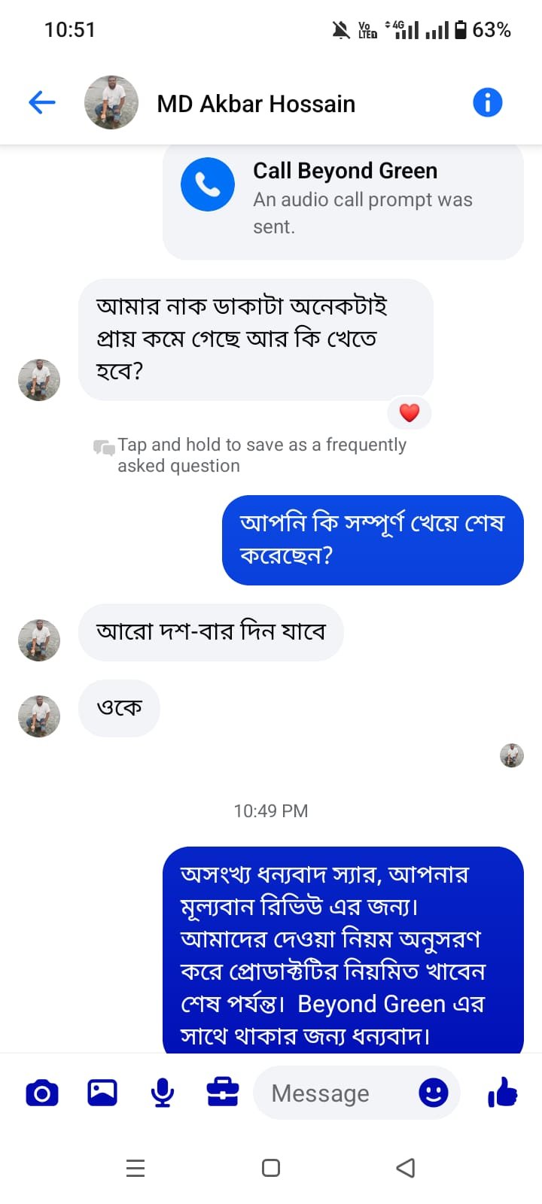542x1204 pixels.
Task: Open the briefcase business tools icon
Action: coord(223,1092)
